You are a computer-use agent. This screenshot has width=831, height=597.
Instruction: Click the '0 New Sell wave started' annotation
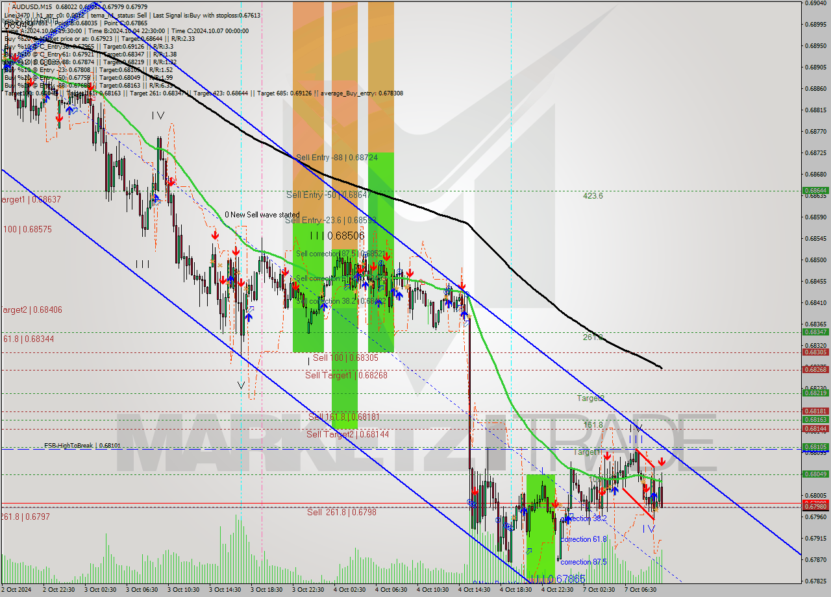coord(262,215)
